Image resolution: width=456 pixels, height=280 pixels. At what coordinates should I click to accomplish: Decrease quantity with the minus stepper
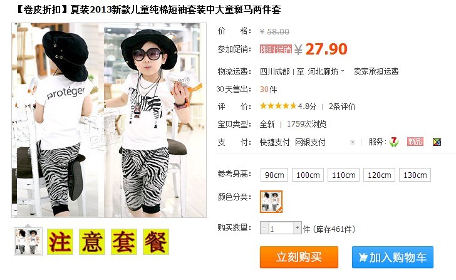point(264,228)
